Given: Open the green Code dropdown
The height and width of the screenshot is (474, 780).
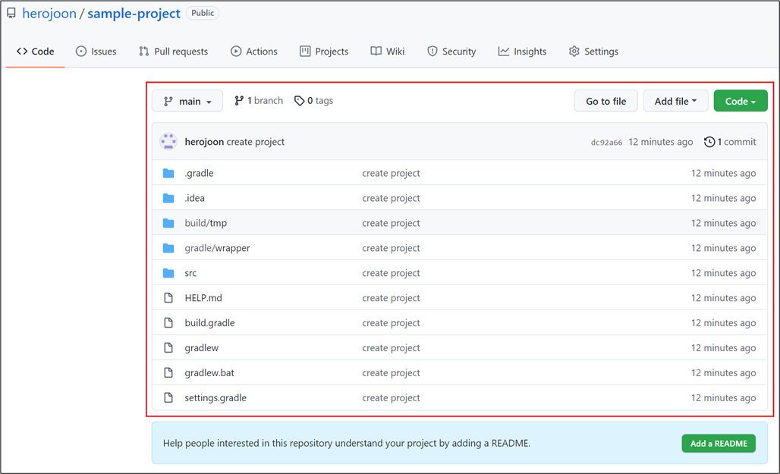Looking at the screenshot, I should 741,101.
